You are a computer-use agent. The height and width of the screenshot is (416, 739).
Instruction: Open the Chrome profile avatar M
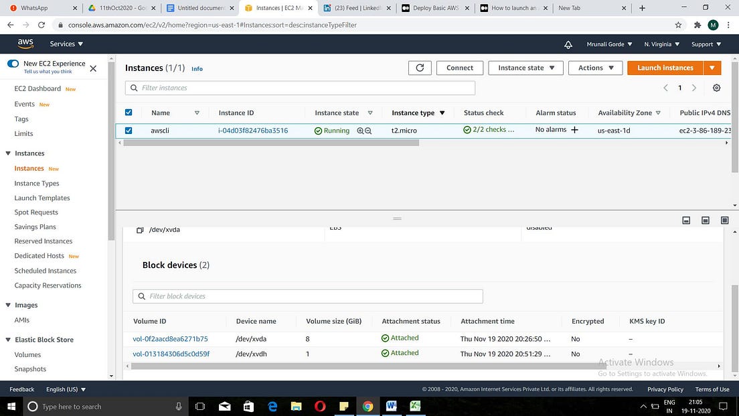pos(713,25)
